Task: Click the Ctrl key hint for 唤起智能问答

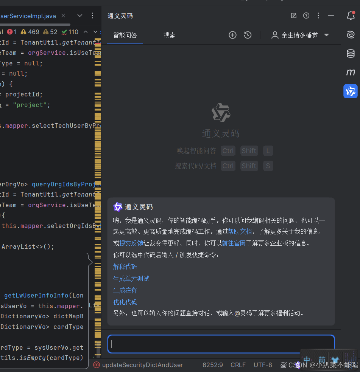Action: tap(228, 150)
